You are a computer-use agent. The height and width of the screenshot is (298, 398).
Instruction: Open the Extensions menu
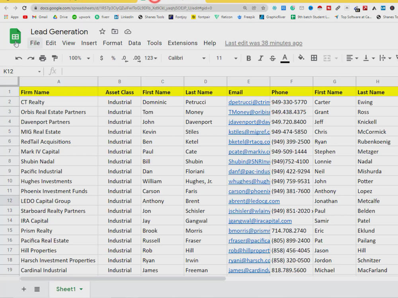(183, 43)
